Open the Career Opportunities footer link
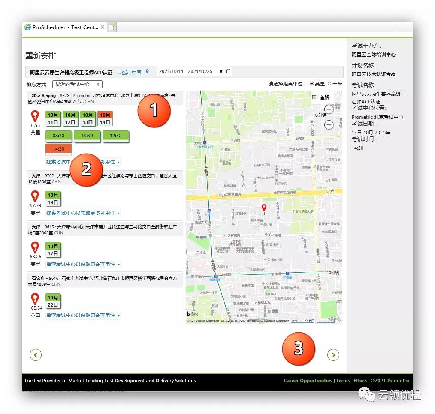This screenshot has height=414, width=435. [308, 381]
